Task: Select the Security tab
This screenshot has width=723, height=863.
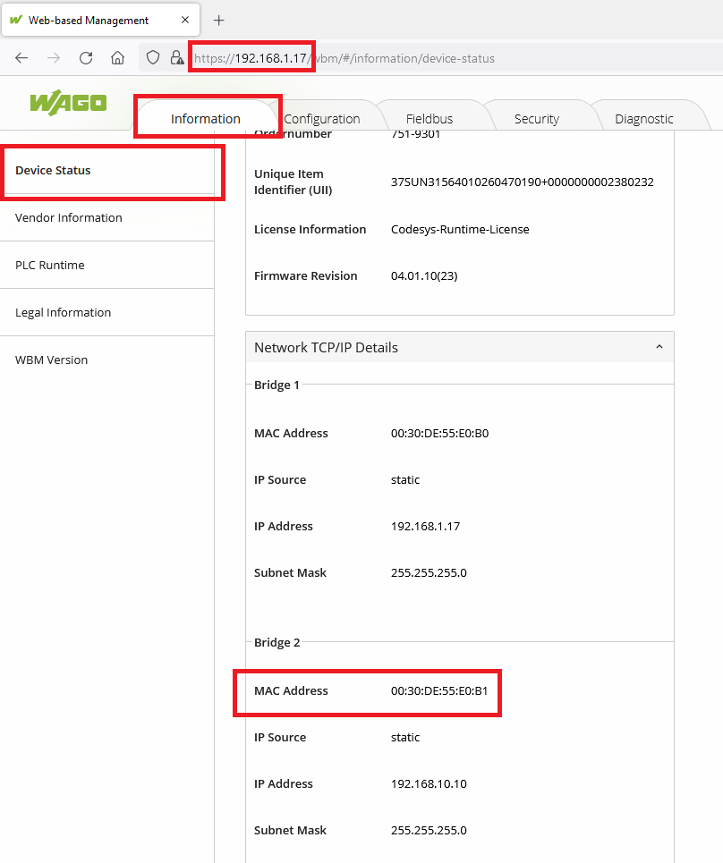Action: 536,119
